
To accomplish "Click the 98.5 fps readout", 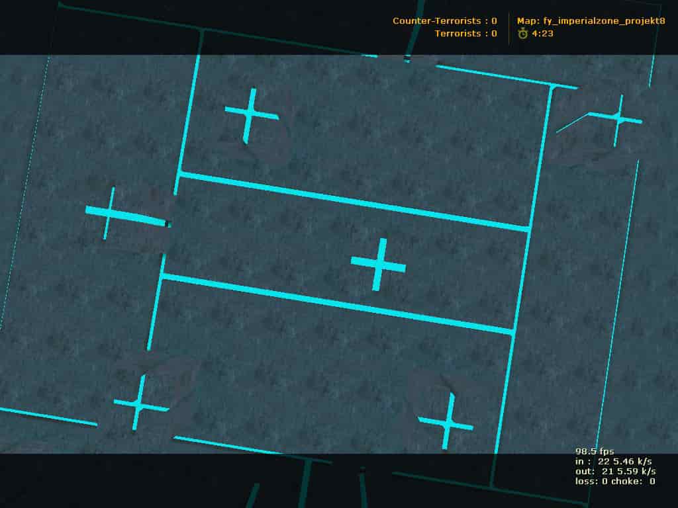I will click(x=595, y=451).
